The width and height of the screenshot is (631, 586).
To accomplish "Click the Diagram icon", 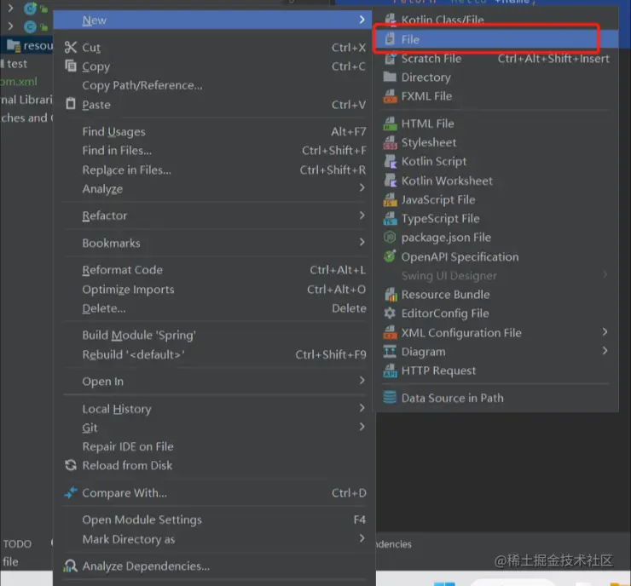I will pos(390,351).
